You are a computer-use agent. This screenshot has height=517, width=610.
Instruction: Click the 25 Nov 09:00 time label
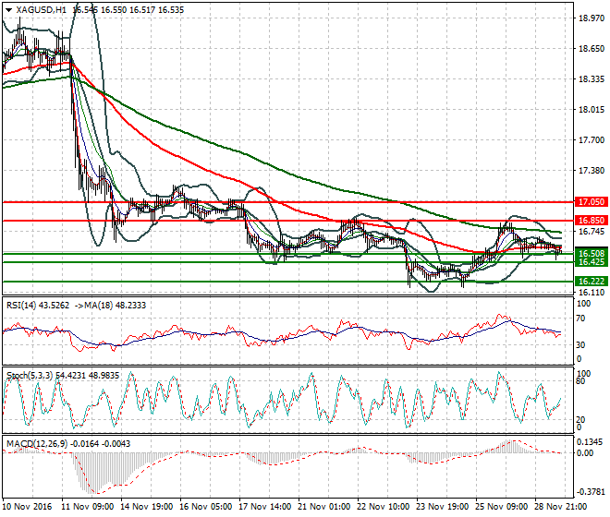click(x=502, y=507)
